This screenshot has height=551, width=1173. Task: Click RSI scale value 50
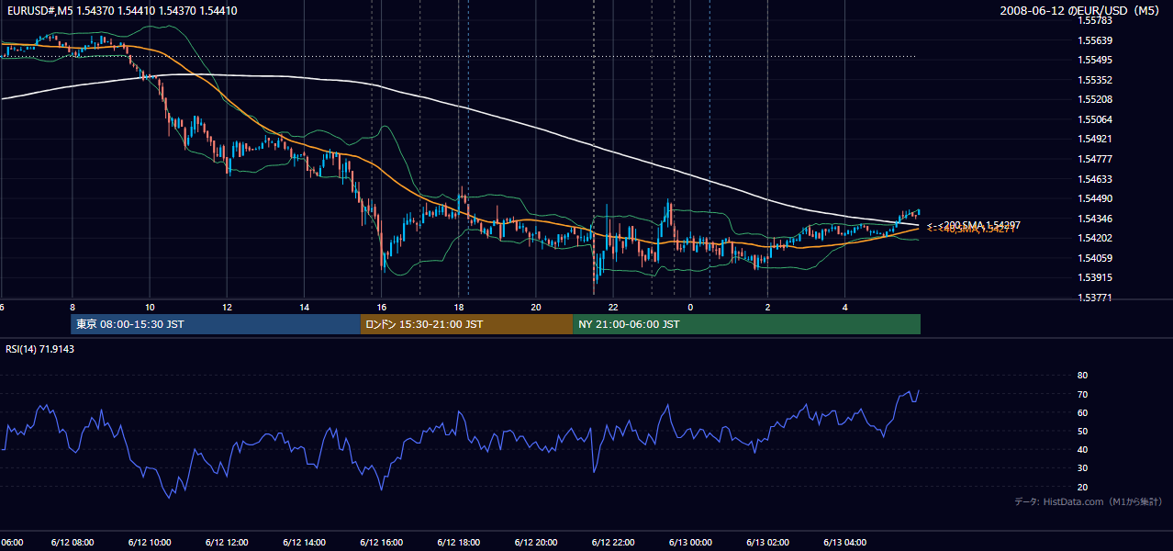(1082, 431)
